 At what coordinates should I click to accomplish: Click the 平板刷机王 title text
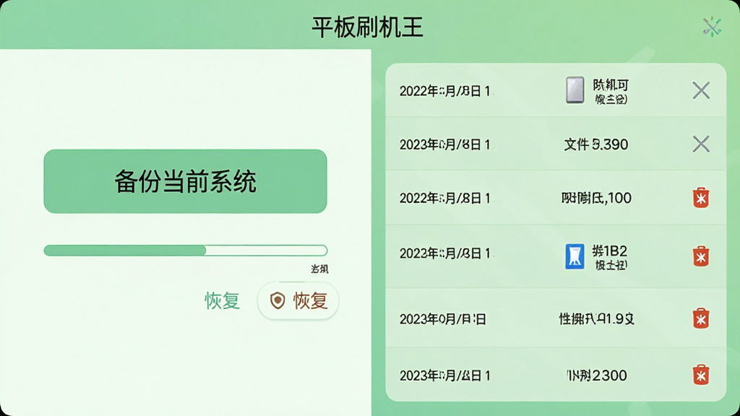point(367,27)
